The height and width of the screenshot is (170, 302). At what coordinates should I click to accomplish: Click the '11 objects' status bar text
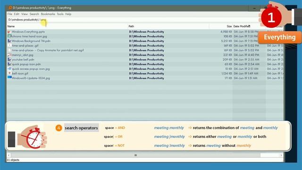[x=13, y=160]
